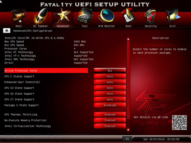Screen dimensions: 191x143
Task: Open the Tool toolbox icon
Action: 85,15
